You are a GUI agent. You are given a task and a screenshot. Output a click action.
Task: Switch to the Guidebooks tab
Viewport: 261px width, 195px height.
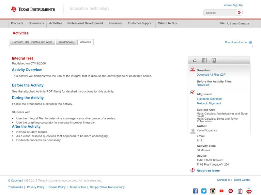[x=66, y=42]
